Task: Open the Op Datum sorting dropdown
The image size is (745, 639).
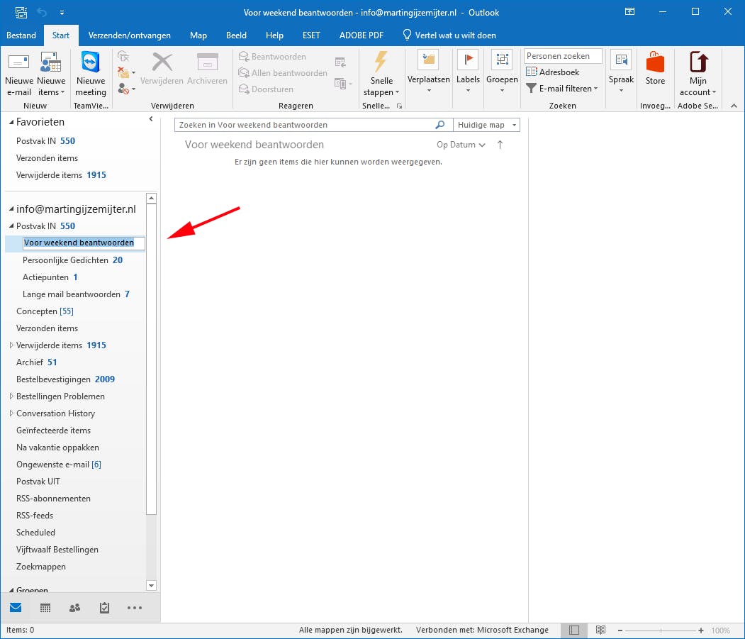Action: tap(460, 145)
